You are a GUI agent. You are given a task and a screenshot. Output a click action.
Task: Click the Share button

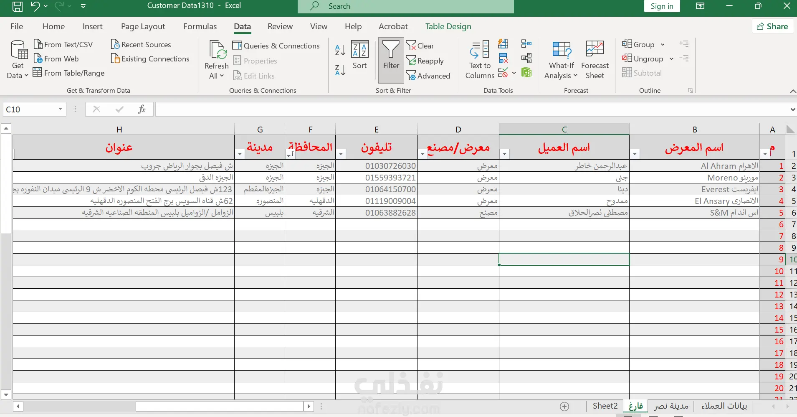773,26
